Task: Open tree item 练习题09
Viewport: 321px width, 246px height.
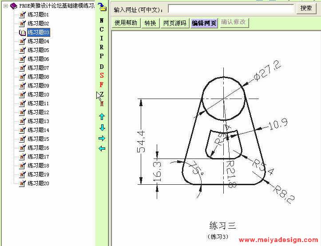Action: click(x=38, y=86)
